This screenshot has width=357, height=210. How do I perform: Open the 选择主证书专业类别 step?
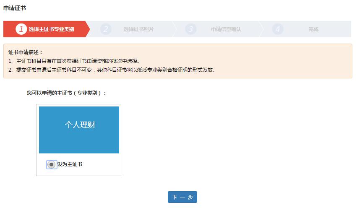point(51,29)
